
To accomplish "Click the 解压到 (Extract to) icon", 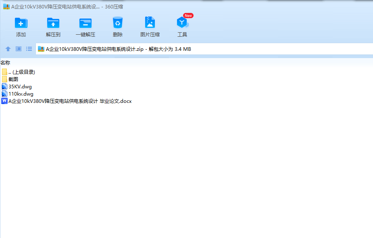I will (x=53, y=23).
